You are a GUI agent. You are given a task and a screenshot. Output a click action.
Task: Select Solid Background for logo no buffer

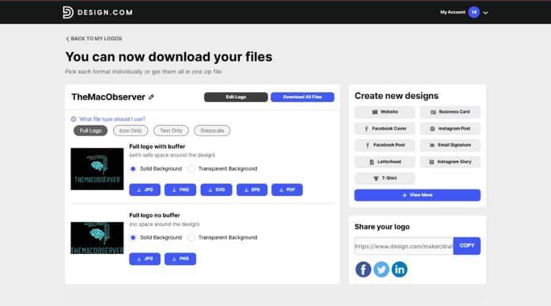133,238
